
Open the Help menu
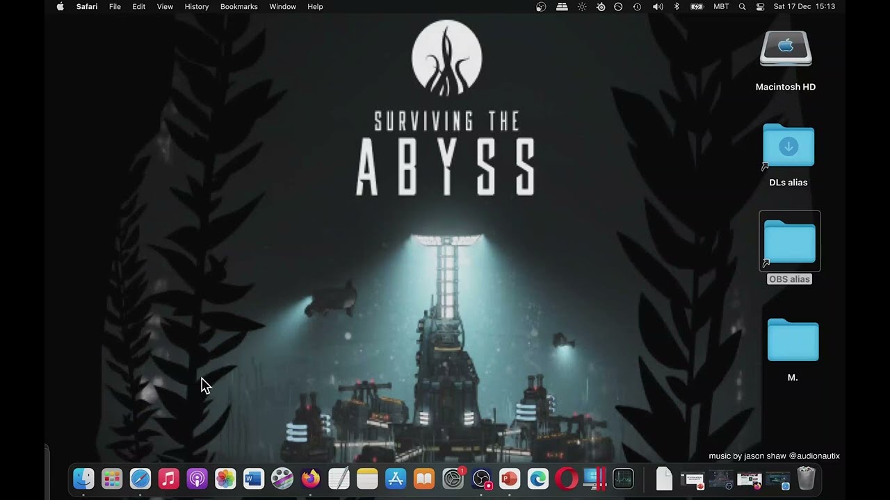click(315, 6)
